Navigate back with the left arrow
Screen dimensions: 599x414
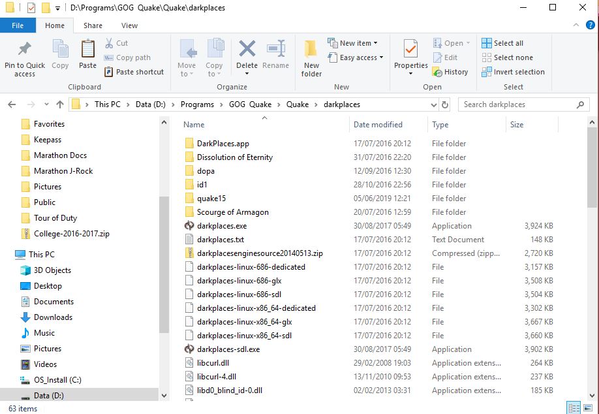12,104
